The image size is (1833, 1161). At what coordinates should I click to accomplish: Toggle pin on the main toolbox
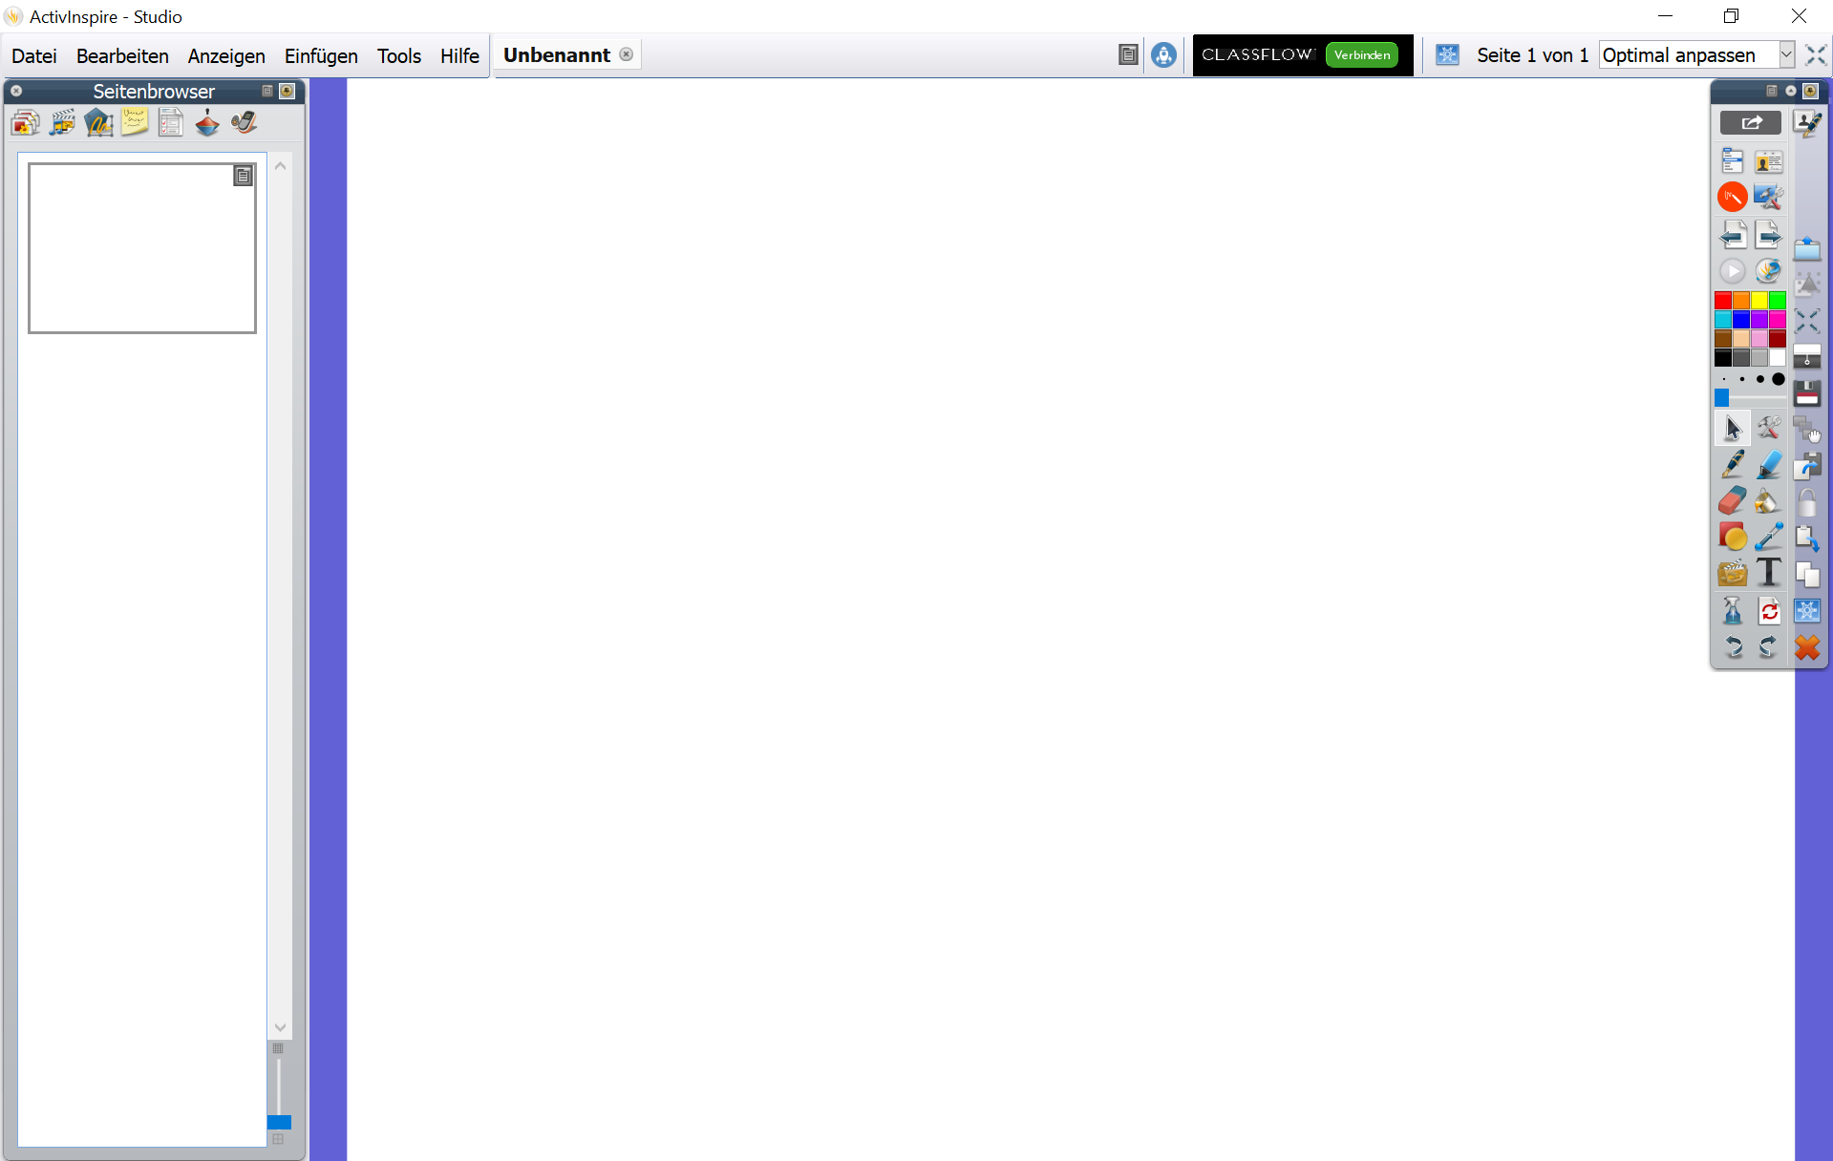pyautogui.click(x=1809, y=91)
